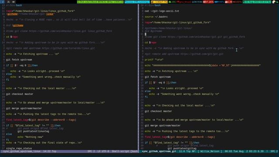Click the 'git merge upstream/master' line in right pane
Image resolution: width=279 pixels, height=157 pixels.
point(163,126)
